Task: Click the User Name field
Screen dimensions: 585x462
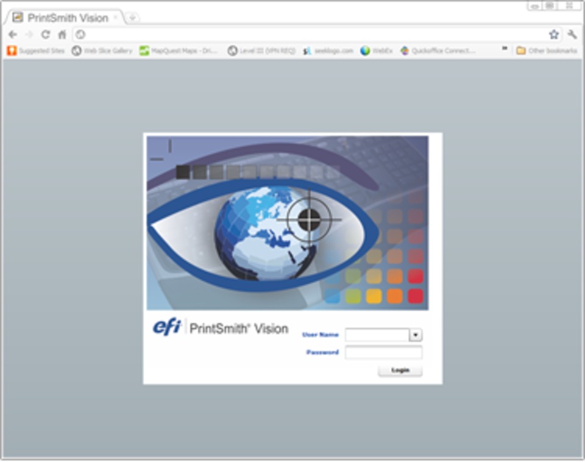Action: pos(377,335)
